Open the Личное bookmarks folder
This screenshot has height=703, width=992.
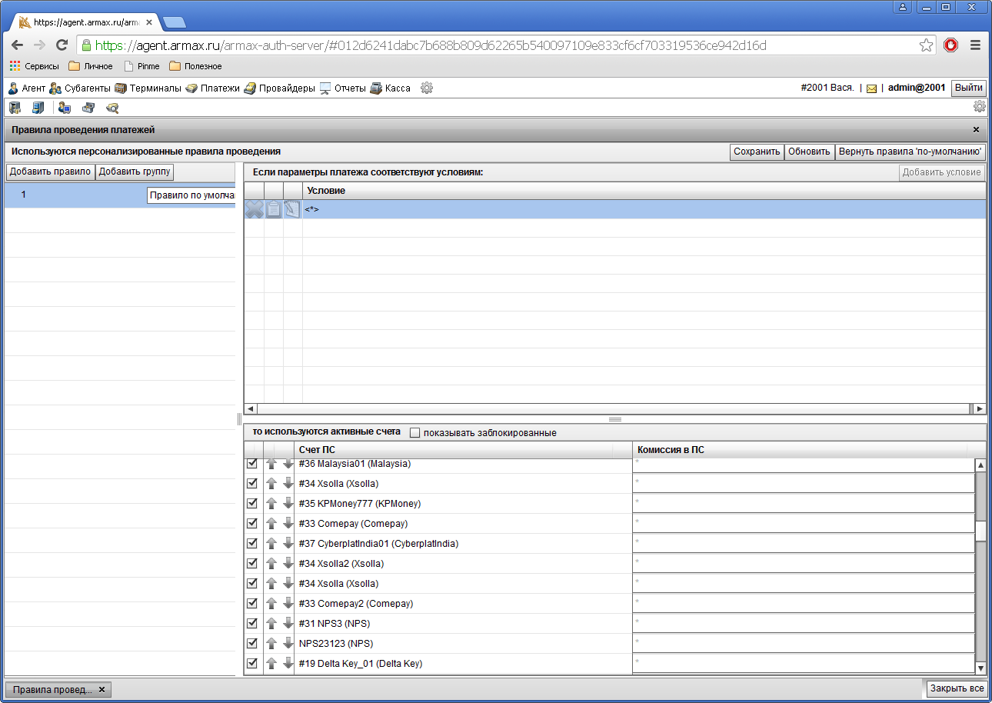(91, 66)
